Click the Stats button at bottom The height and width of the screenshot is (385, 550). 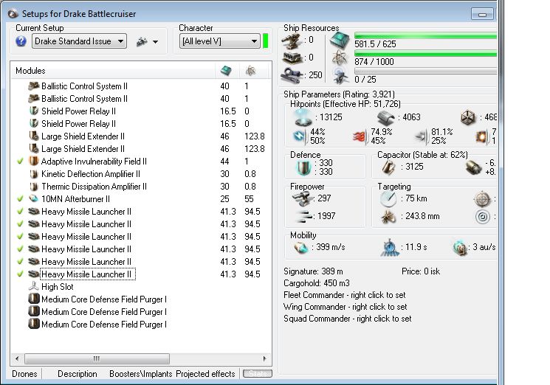coord(258,374)
